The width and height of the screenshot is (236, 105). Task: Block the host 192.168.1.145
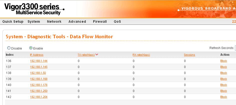pyautogui.click(x=223, y=67)
